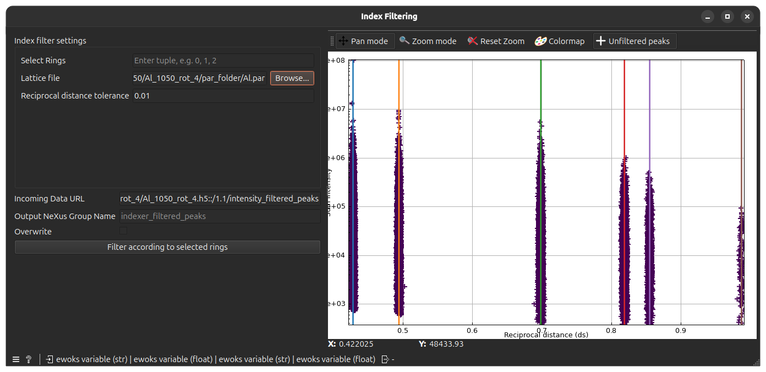
Task: Click the orange ring line near 0.5
Action: (399, 192)
